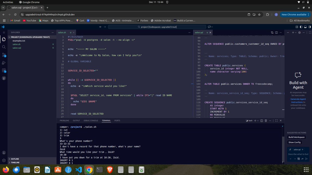The height and width of the screenshot is (175, 312).
Task: Open Brave browser from the dock
Action: (110, 170)
